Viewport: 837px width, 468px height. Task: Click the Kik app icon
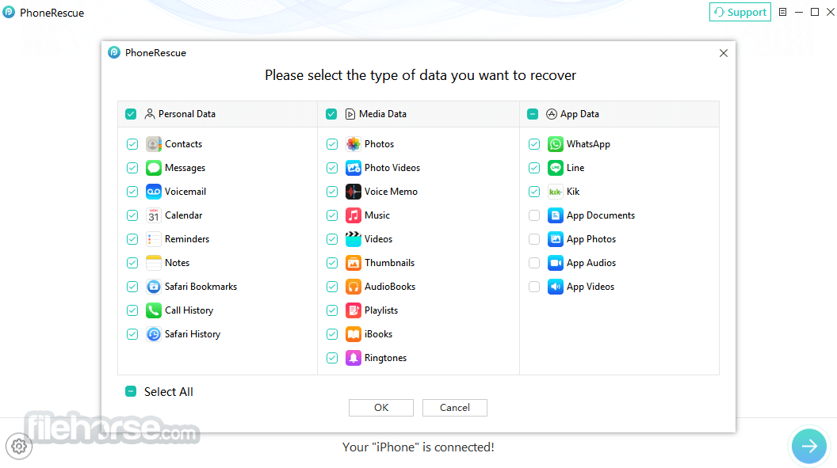(556, 192)
